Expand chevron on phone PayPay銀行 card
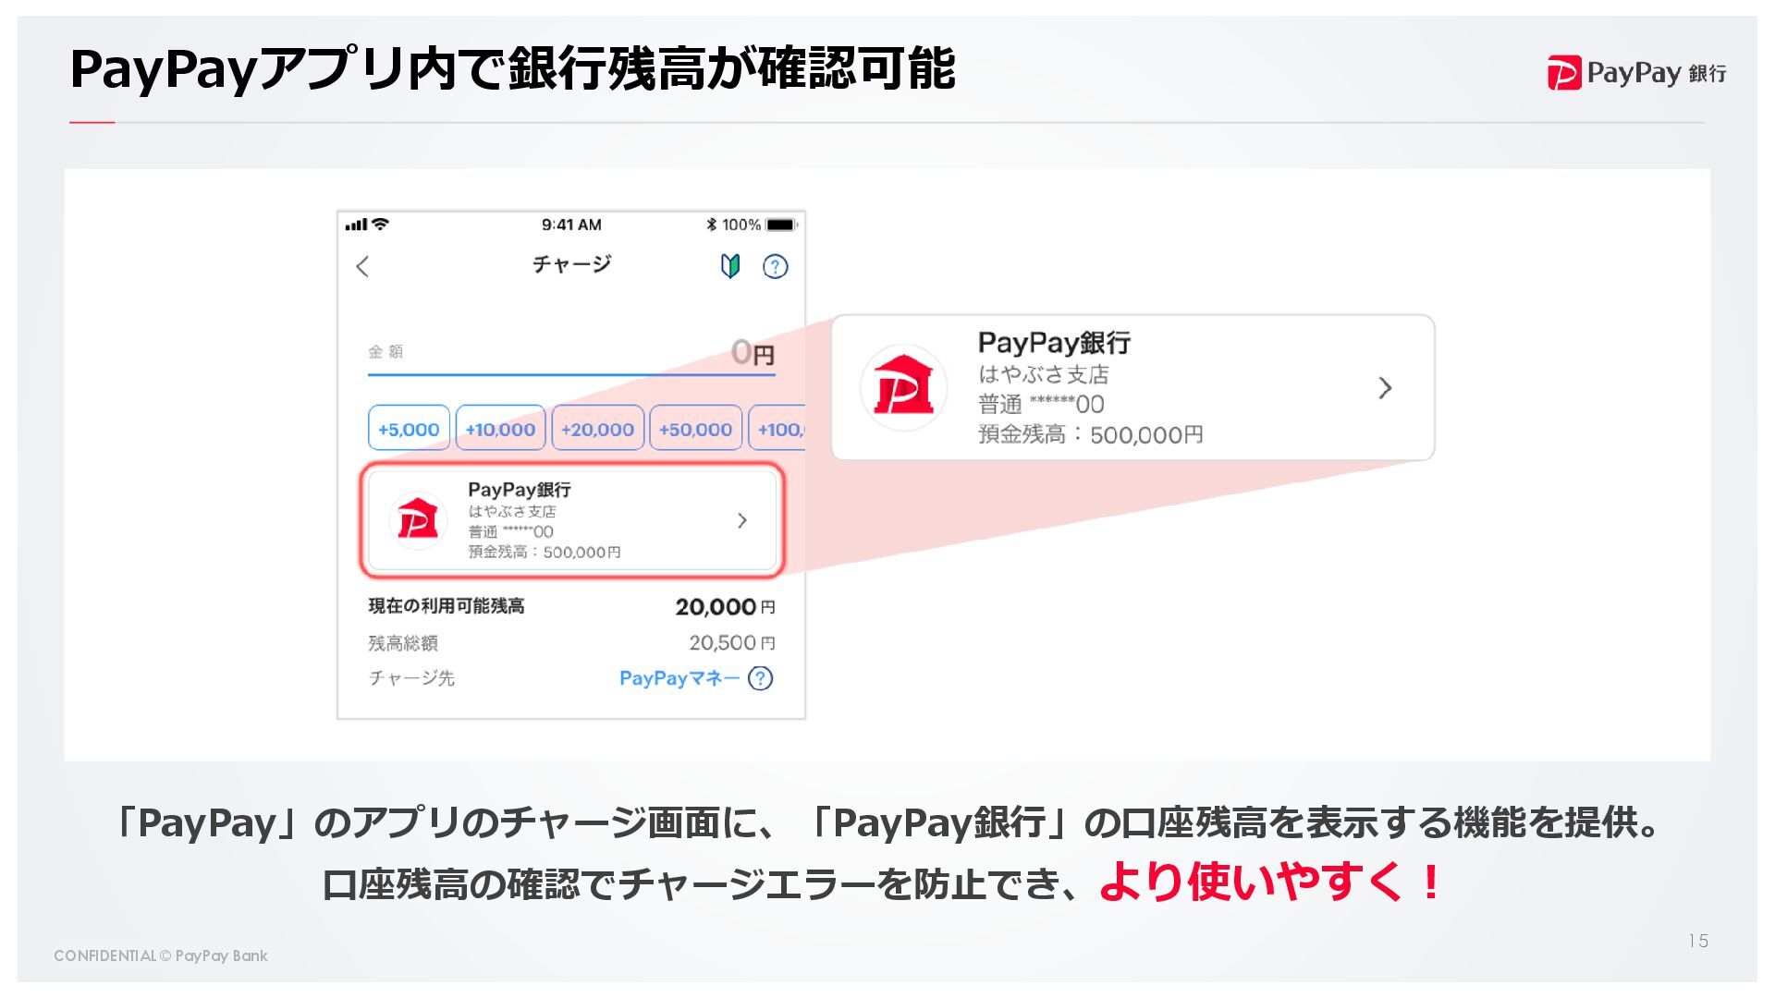The width and height of the screenshot is (1775, 998). click(x=741, y=520)
